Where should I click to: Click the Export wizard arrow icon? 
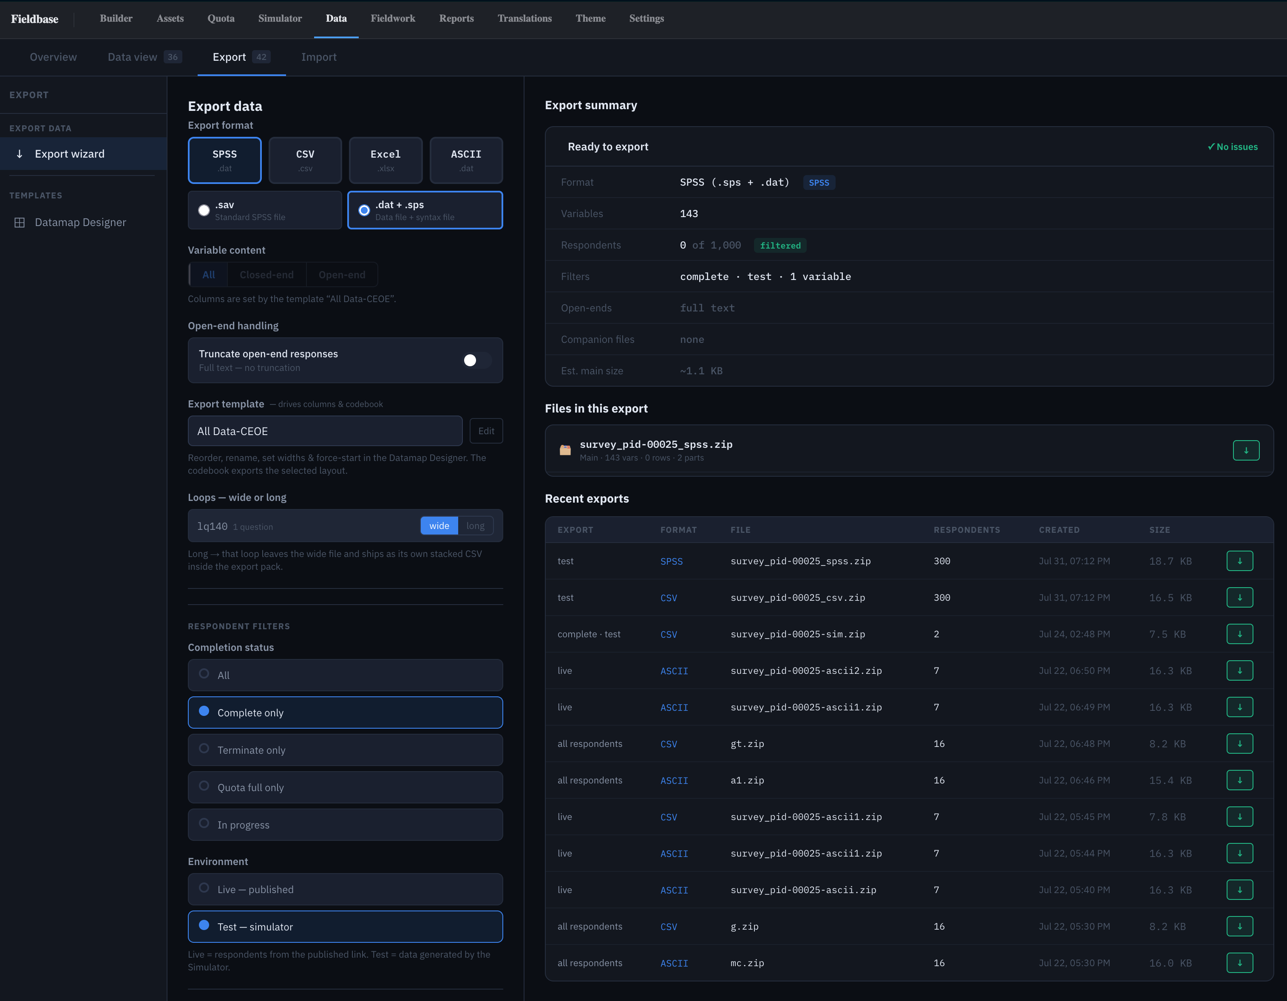[x=20, y=154]
